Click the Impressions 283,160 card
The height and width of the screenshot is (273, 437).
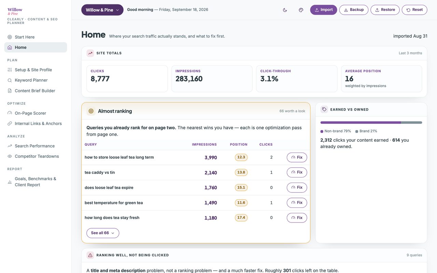click(x=212, y=79)
